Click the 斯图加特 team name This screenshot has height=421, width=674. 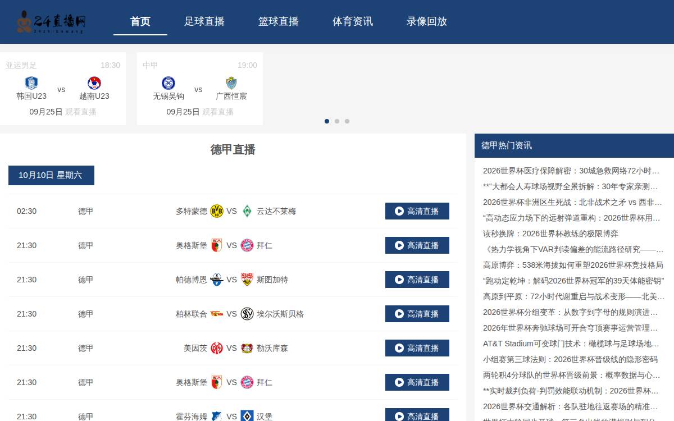click(272, 280)
